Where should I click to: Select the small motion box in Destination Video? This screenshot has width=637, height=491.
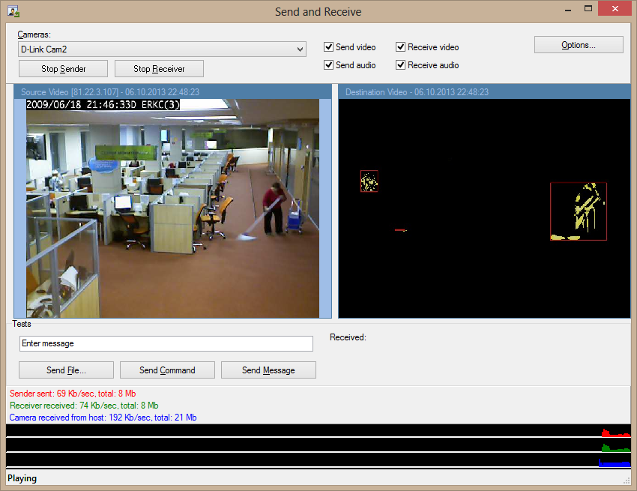point(369,181)
